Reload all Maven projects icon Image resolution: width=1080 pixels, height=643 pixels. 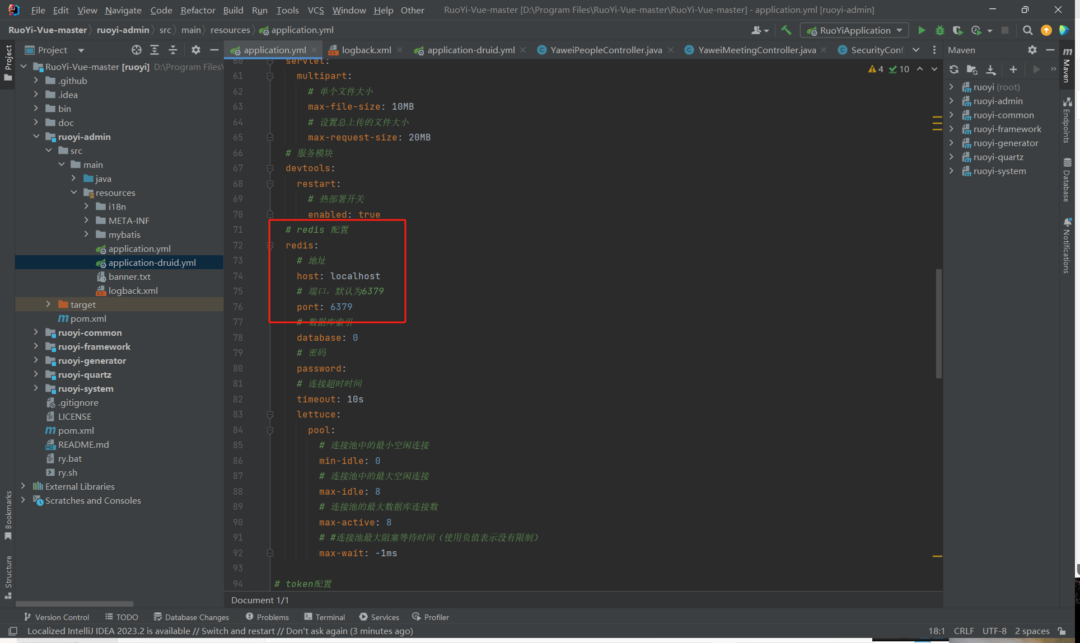(954, 69)
